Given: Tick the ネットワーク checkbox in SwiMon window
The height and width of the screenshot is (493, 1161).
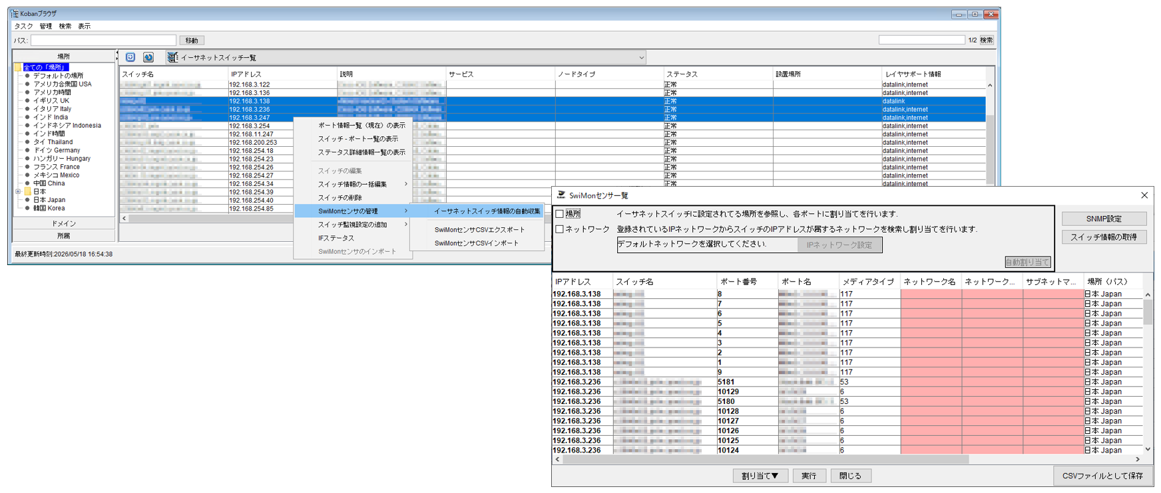Looking at the screenshot, I should pyautogui.click(x=560, y=229).
